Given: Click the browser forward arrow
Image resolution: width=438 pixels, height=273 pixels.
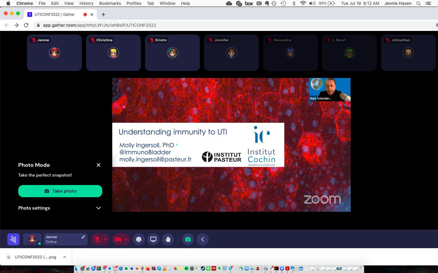Looking at the screenshot, I should (x=16, y=25).
